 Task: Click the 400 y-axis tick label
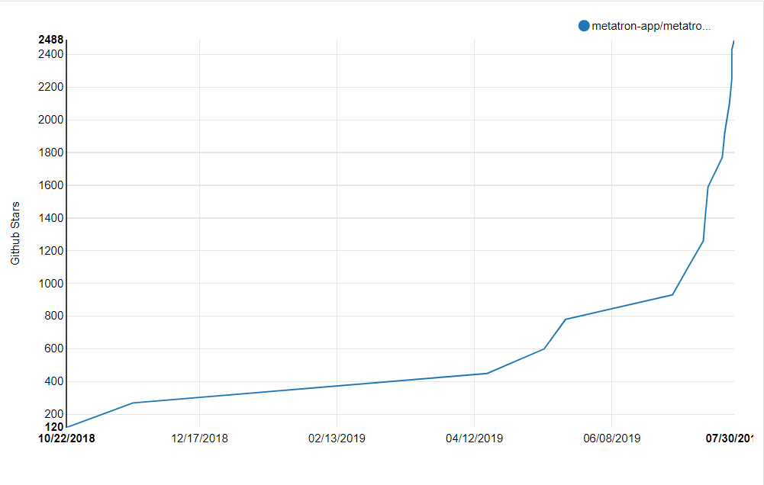click(54, 381)
